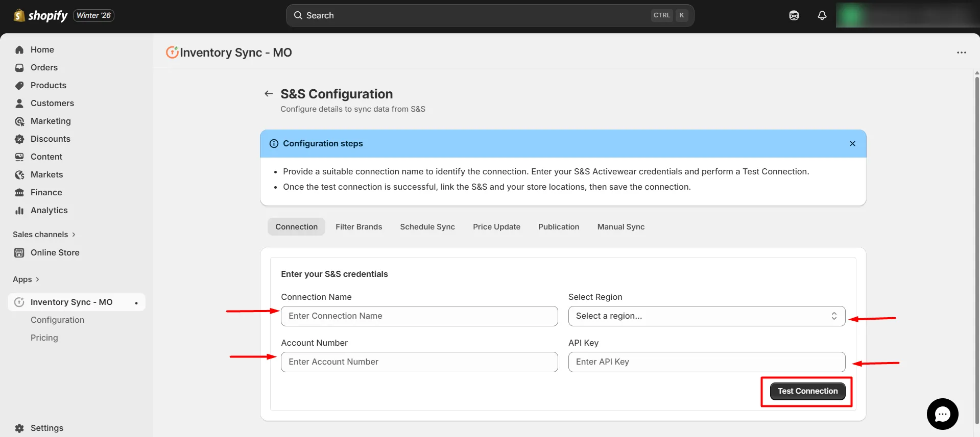Click the Customers person icon
The width and height of the screenshot is (980, 437).
(19, 103)
